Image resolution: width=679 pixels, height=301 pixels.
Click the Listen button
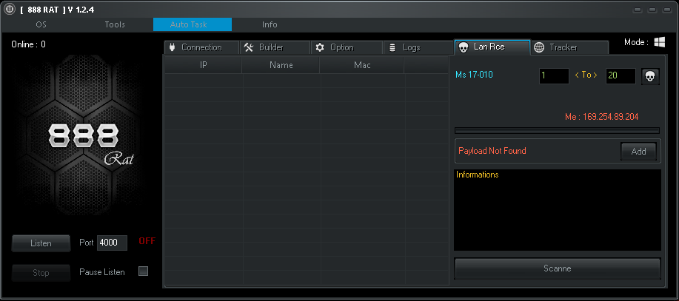pos(41,243)
